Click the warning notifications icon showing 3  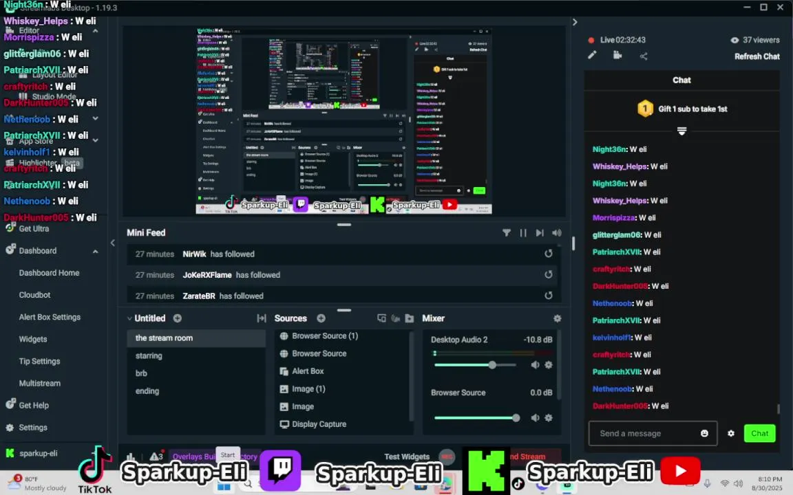tap(156, 455)
